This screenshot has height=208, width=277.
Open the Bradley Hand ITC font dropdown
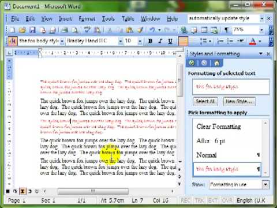(121, 41)
